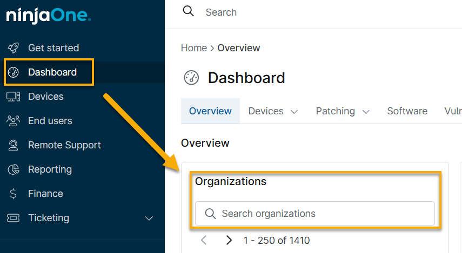
Task: Go to previous page of organizations
Action: 204,240
